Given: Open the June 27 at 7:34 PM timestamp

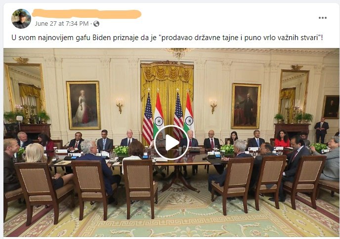Looking at the screenshot, I should tap(62, 23).
